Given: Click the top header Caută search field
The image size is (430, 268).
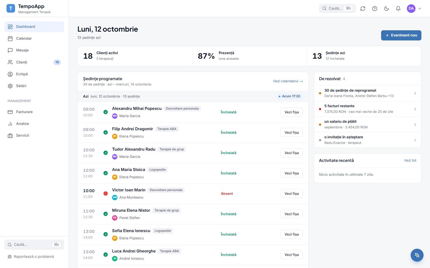Looking at the screenshot, I should click(x=337, y=9).
